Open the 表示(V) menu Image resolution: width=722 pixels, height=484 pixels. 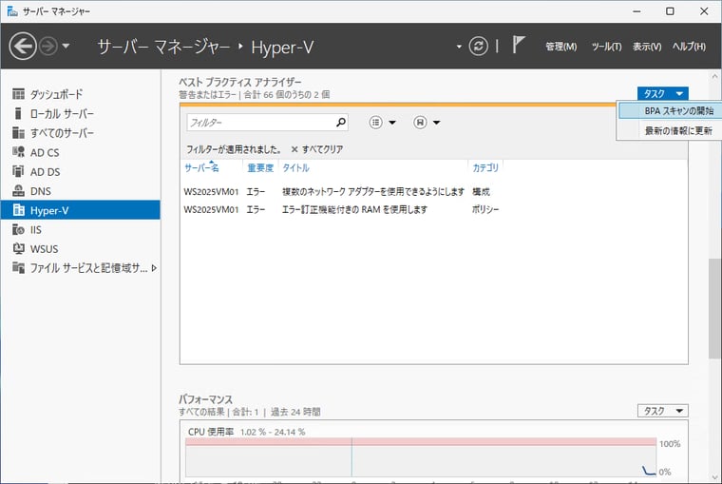pyautogui.click(x=647, y=47)
